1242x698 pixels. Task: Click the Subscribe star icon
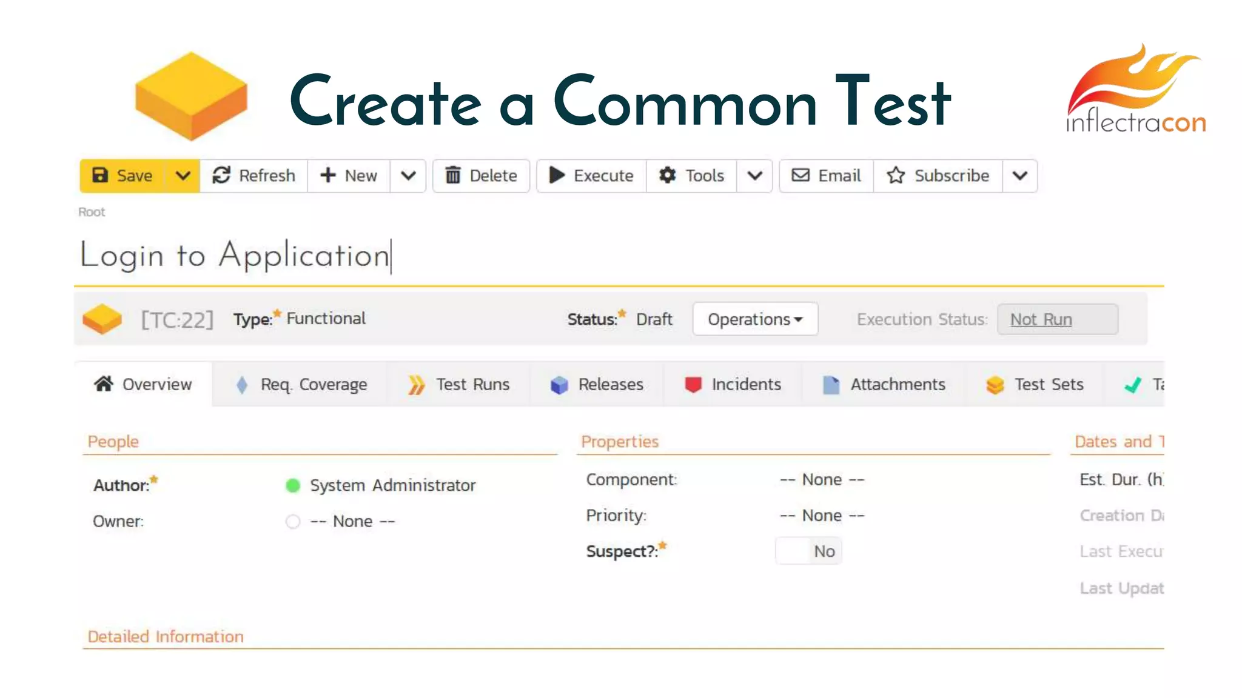pyautogui.click(x=896, y=176)
